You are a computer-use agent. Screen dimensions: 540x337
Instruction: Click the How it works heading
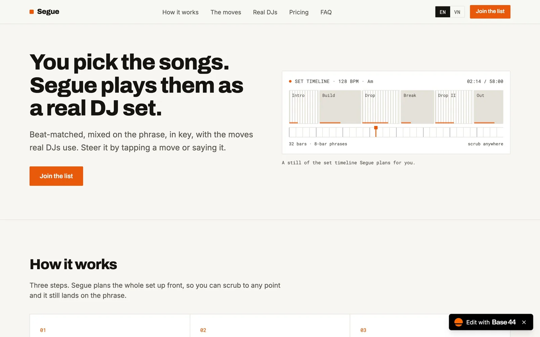click(73, 264)
